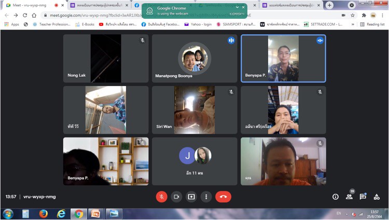Unmute microphone in Meet controls
Image resolution: width=389 pixels, height=220 pixels.
(162, 197)
